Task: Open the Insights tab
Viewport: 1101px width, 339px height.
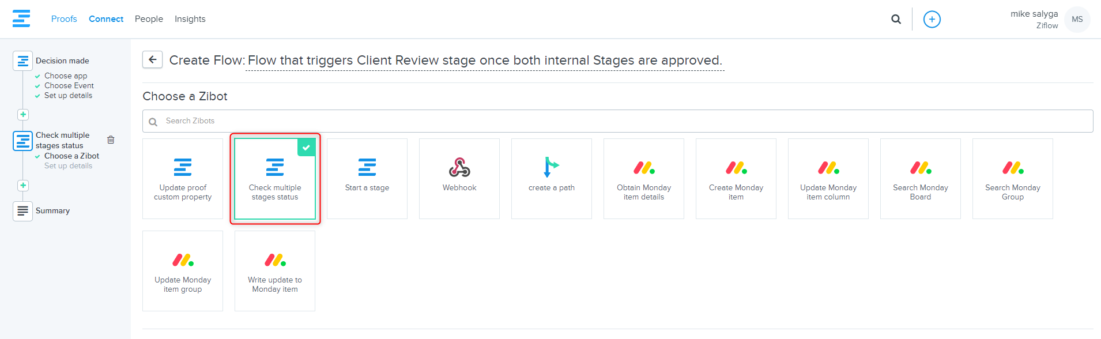Action: pyautogui.click(x=190, y=19)
